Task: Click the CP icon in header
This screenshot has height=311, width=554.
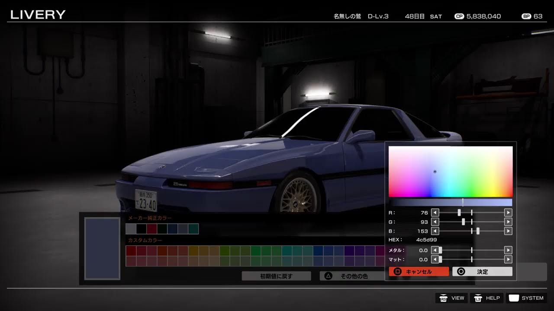Action: (459, 16)
